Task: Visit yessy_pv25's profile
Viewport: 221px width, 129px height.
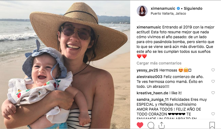Action: (147, 70)
